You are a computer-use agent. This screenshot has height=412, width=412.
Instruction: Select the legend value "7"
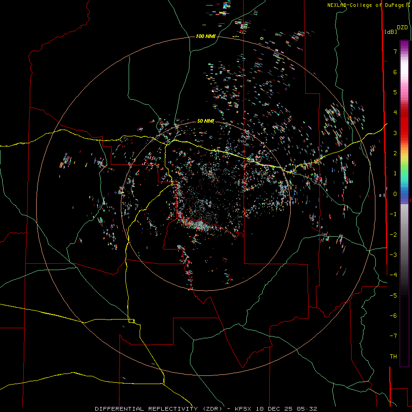(x=395, y=51)
